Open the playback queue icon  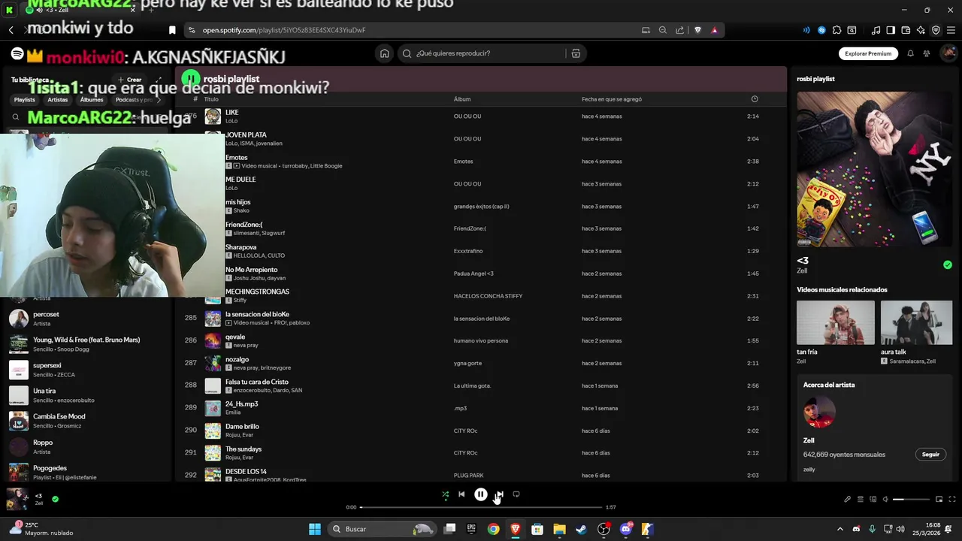coord(861,500)
